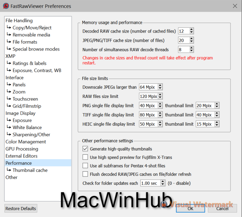Enable all subframes for Pentax 4-shot files
The height and width of the screenshot is (217, 242).
tap(85, 166)
